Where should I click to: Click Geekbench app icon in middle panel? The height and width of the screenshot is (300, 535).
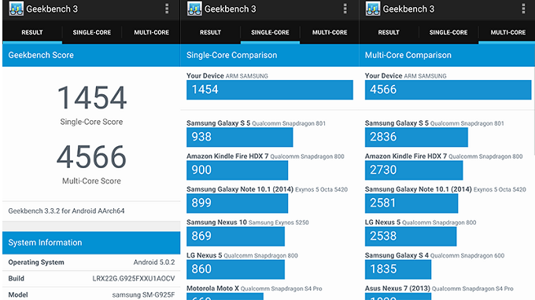point(194,9)
